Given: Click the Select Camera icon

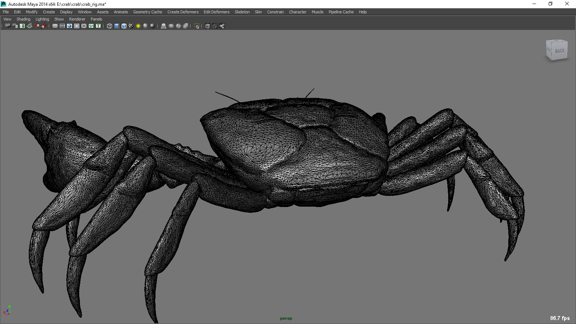Looking at the screenshot, I should 8,26.
